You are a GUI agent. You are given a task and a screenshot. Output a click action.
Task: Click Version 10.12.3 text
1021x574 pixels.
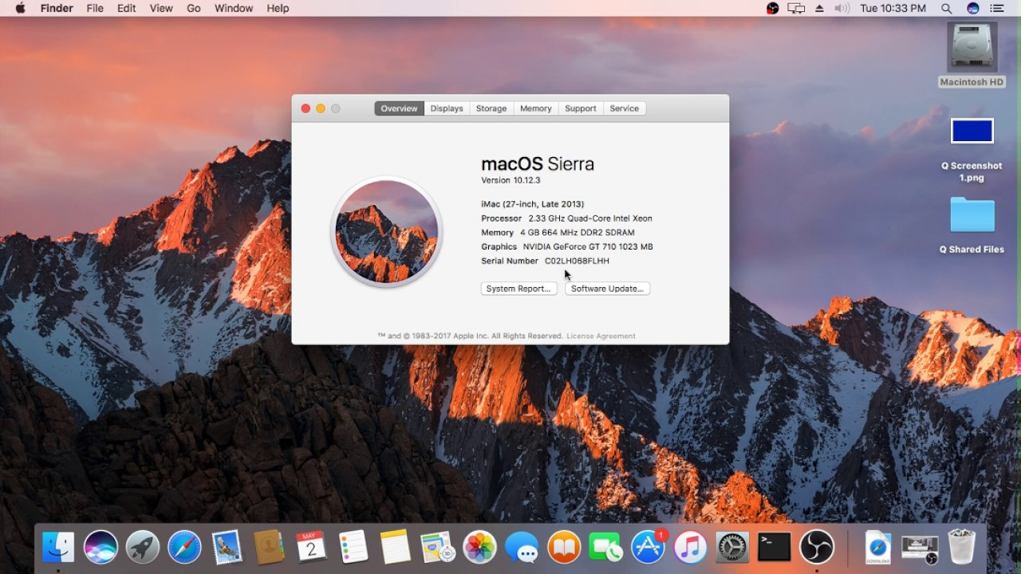coord(510,180)
